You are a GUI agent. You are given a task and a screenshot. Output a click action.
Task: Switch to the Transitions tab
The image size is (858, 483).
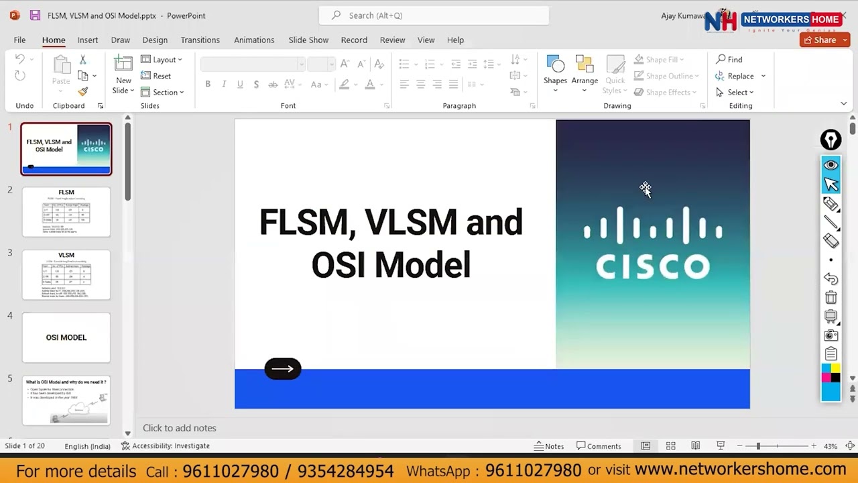click(200, 40)
